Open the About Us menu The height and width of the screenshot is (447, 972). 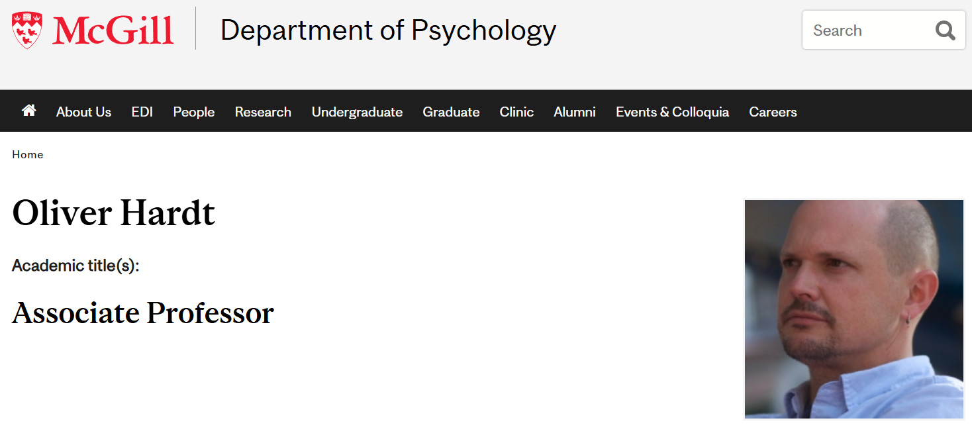click(x=83, y=112)
